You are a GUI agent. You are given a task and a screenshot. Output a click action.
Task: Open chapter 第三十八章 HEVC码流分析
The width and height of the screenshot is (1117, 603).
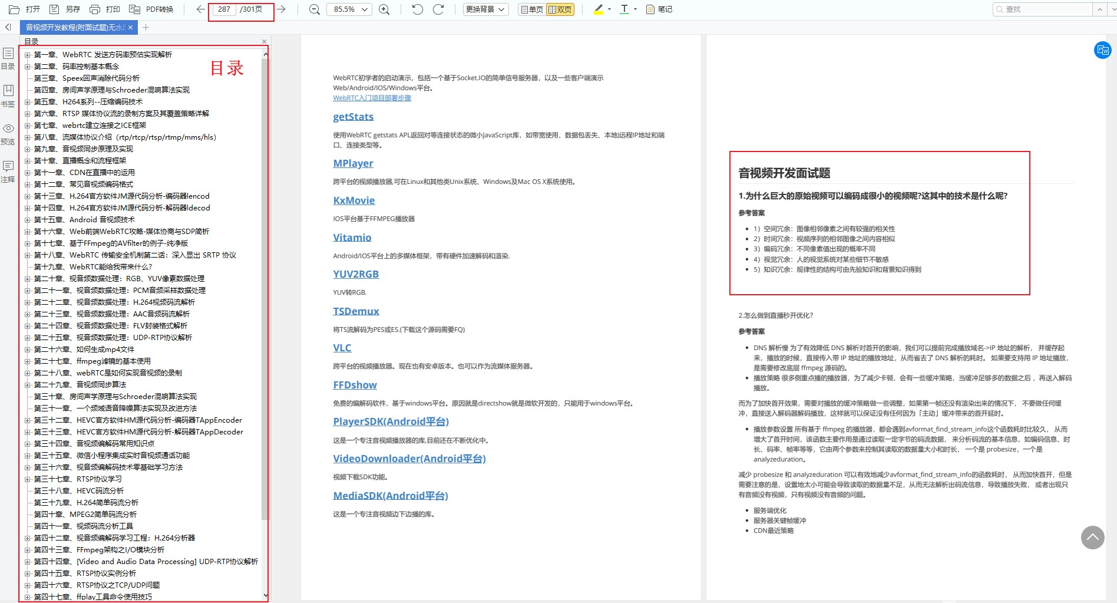pyautogui.click(x=79, y=491)
